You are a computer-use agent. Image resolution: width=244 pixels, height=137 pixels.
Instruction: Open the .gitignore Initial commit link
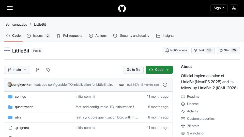pyautogui.click(x=85, y=128)
